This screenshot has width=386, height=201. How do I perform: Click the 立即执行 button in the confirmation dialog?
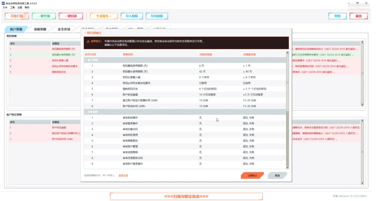click(252, 175)
